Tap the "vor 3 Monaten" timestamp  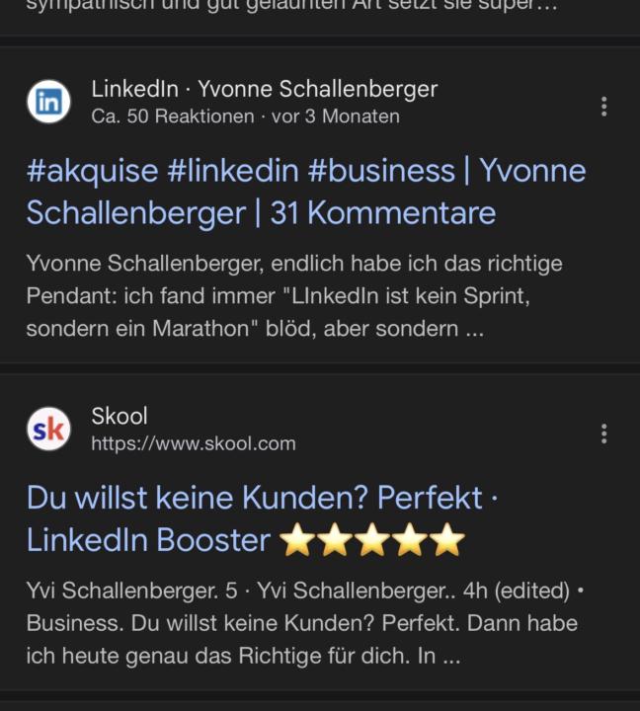click(336, 117)
